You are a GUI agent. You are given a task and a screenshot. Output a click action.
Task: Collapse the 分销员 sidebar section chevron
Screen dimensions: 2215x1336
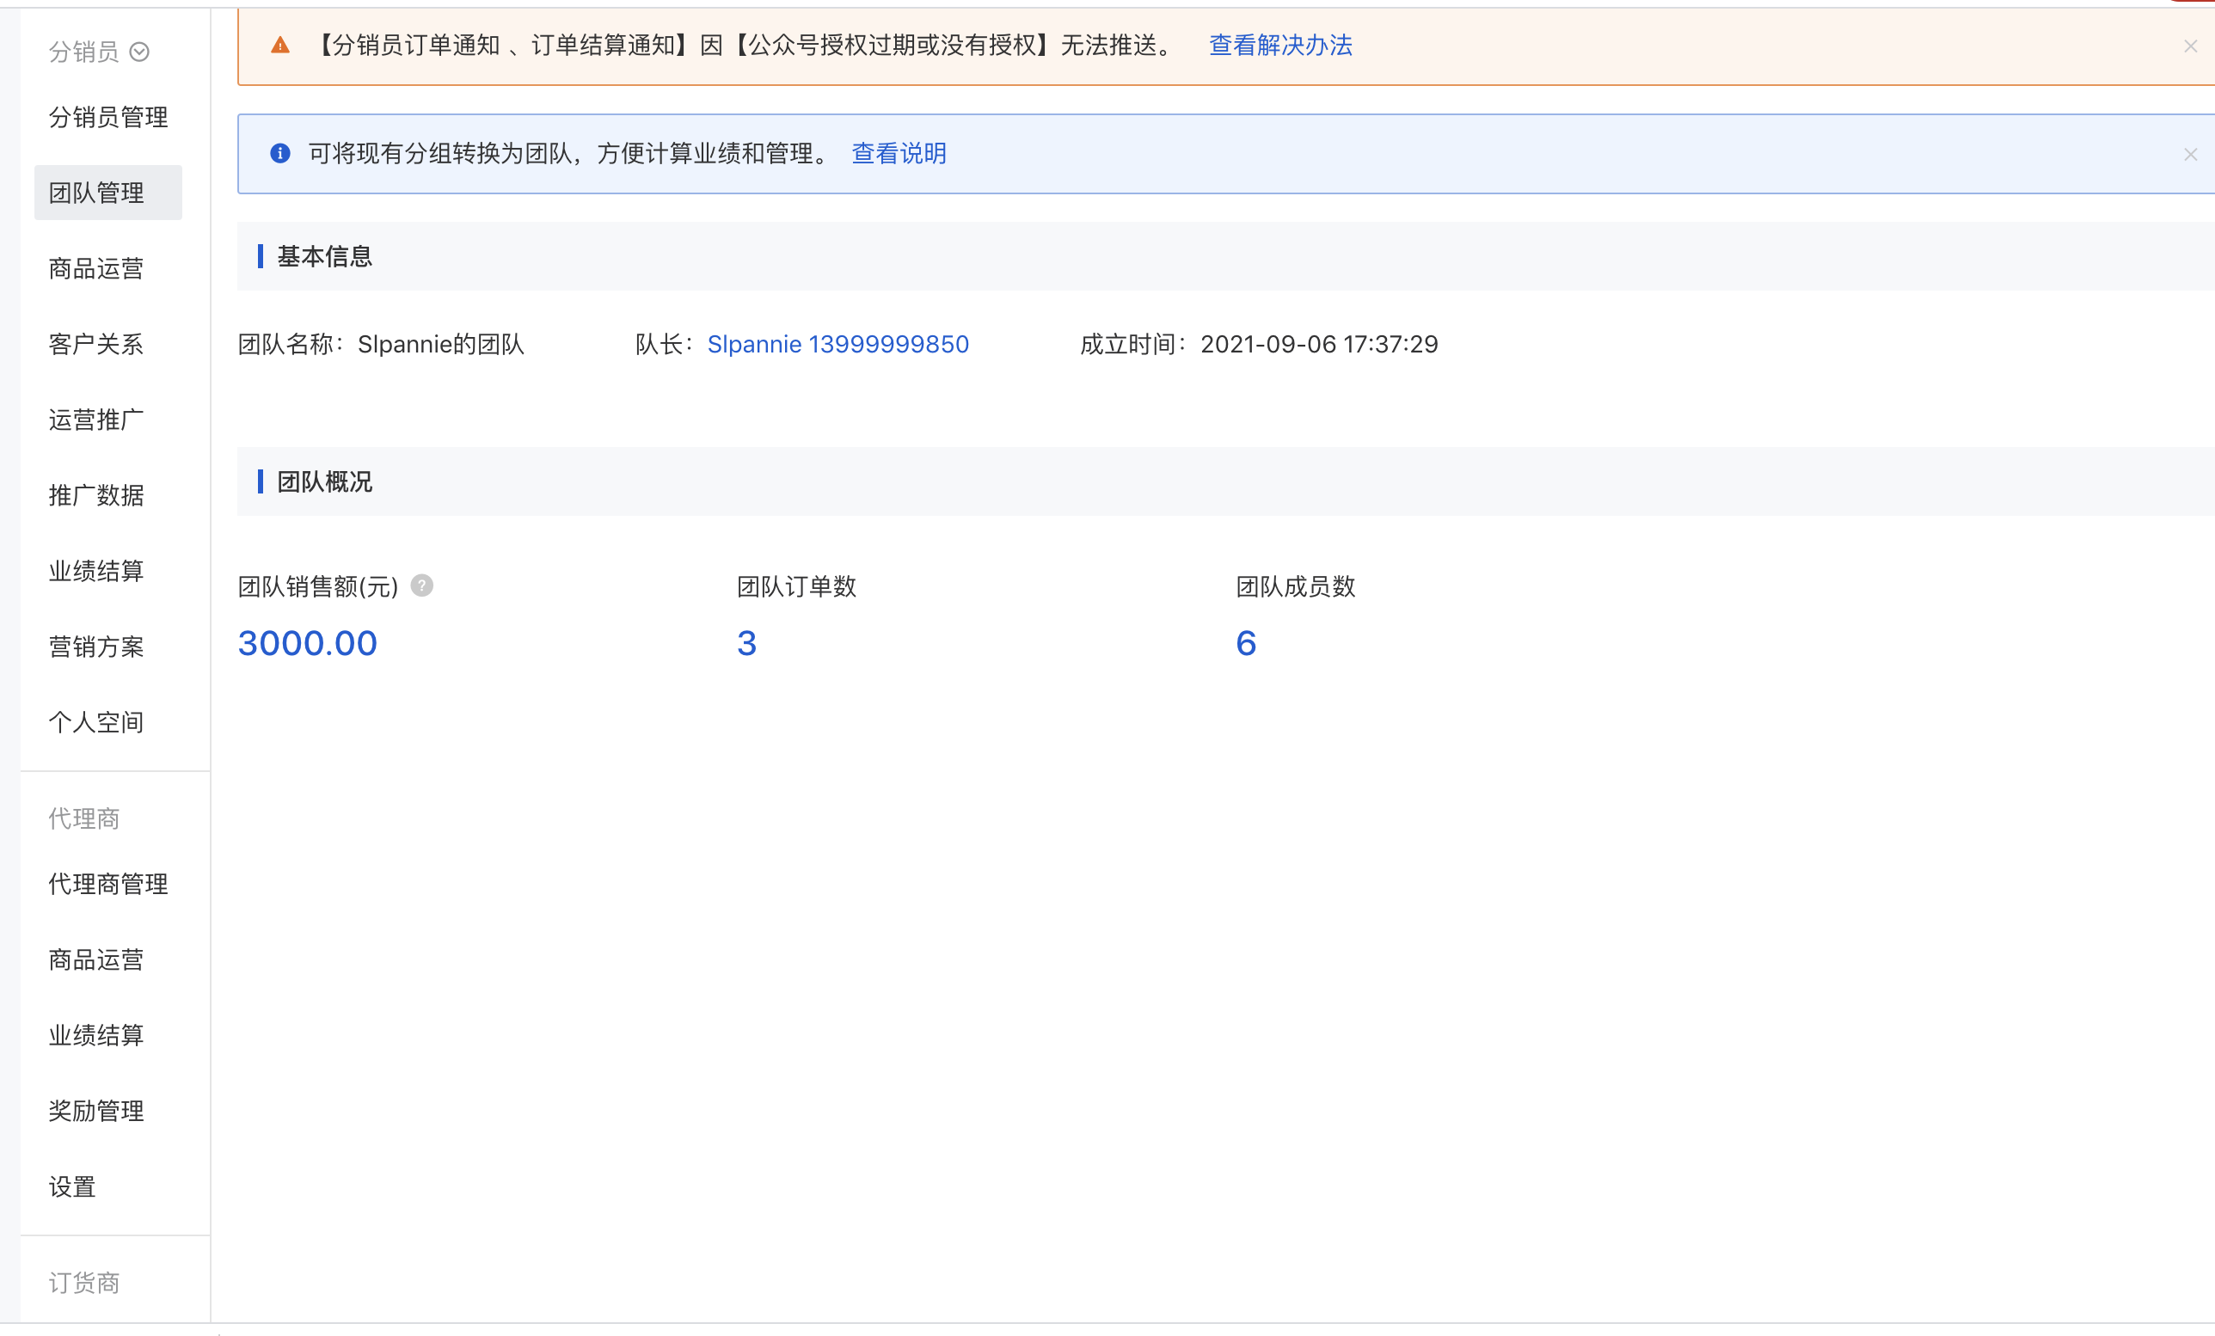coord(139,52)
